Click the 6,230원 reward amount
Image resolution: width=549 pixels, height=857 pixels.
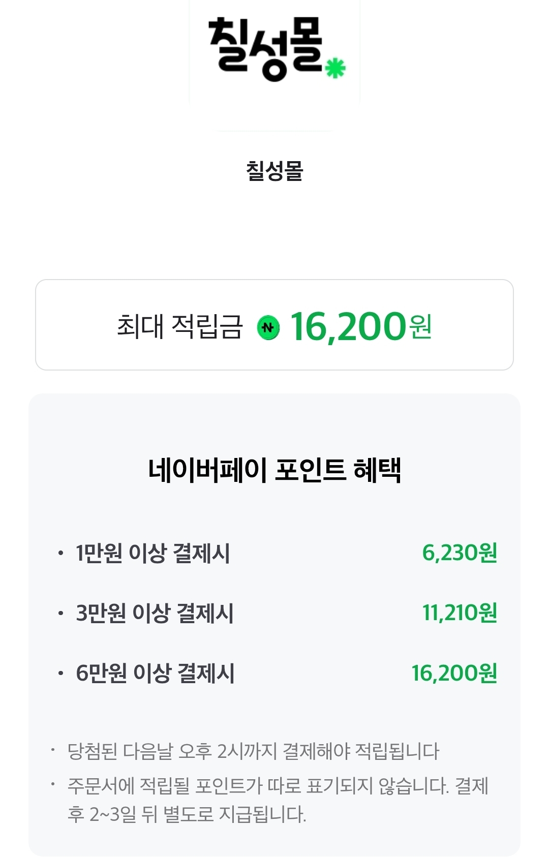(x=460, y=553)
